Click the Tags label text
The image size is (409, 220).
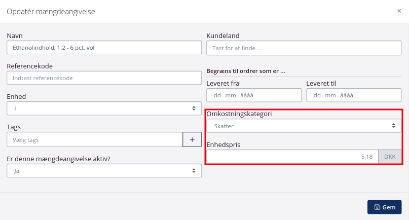coord(14,127)
